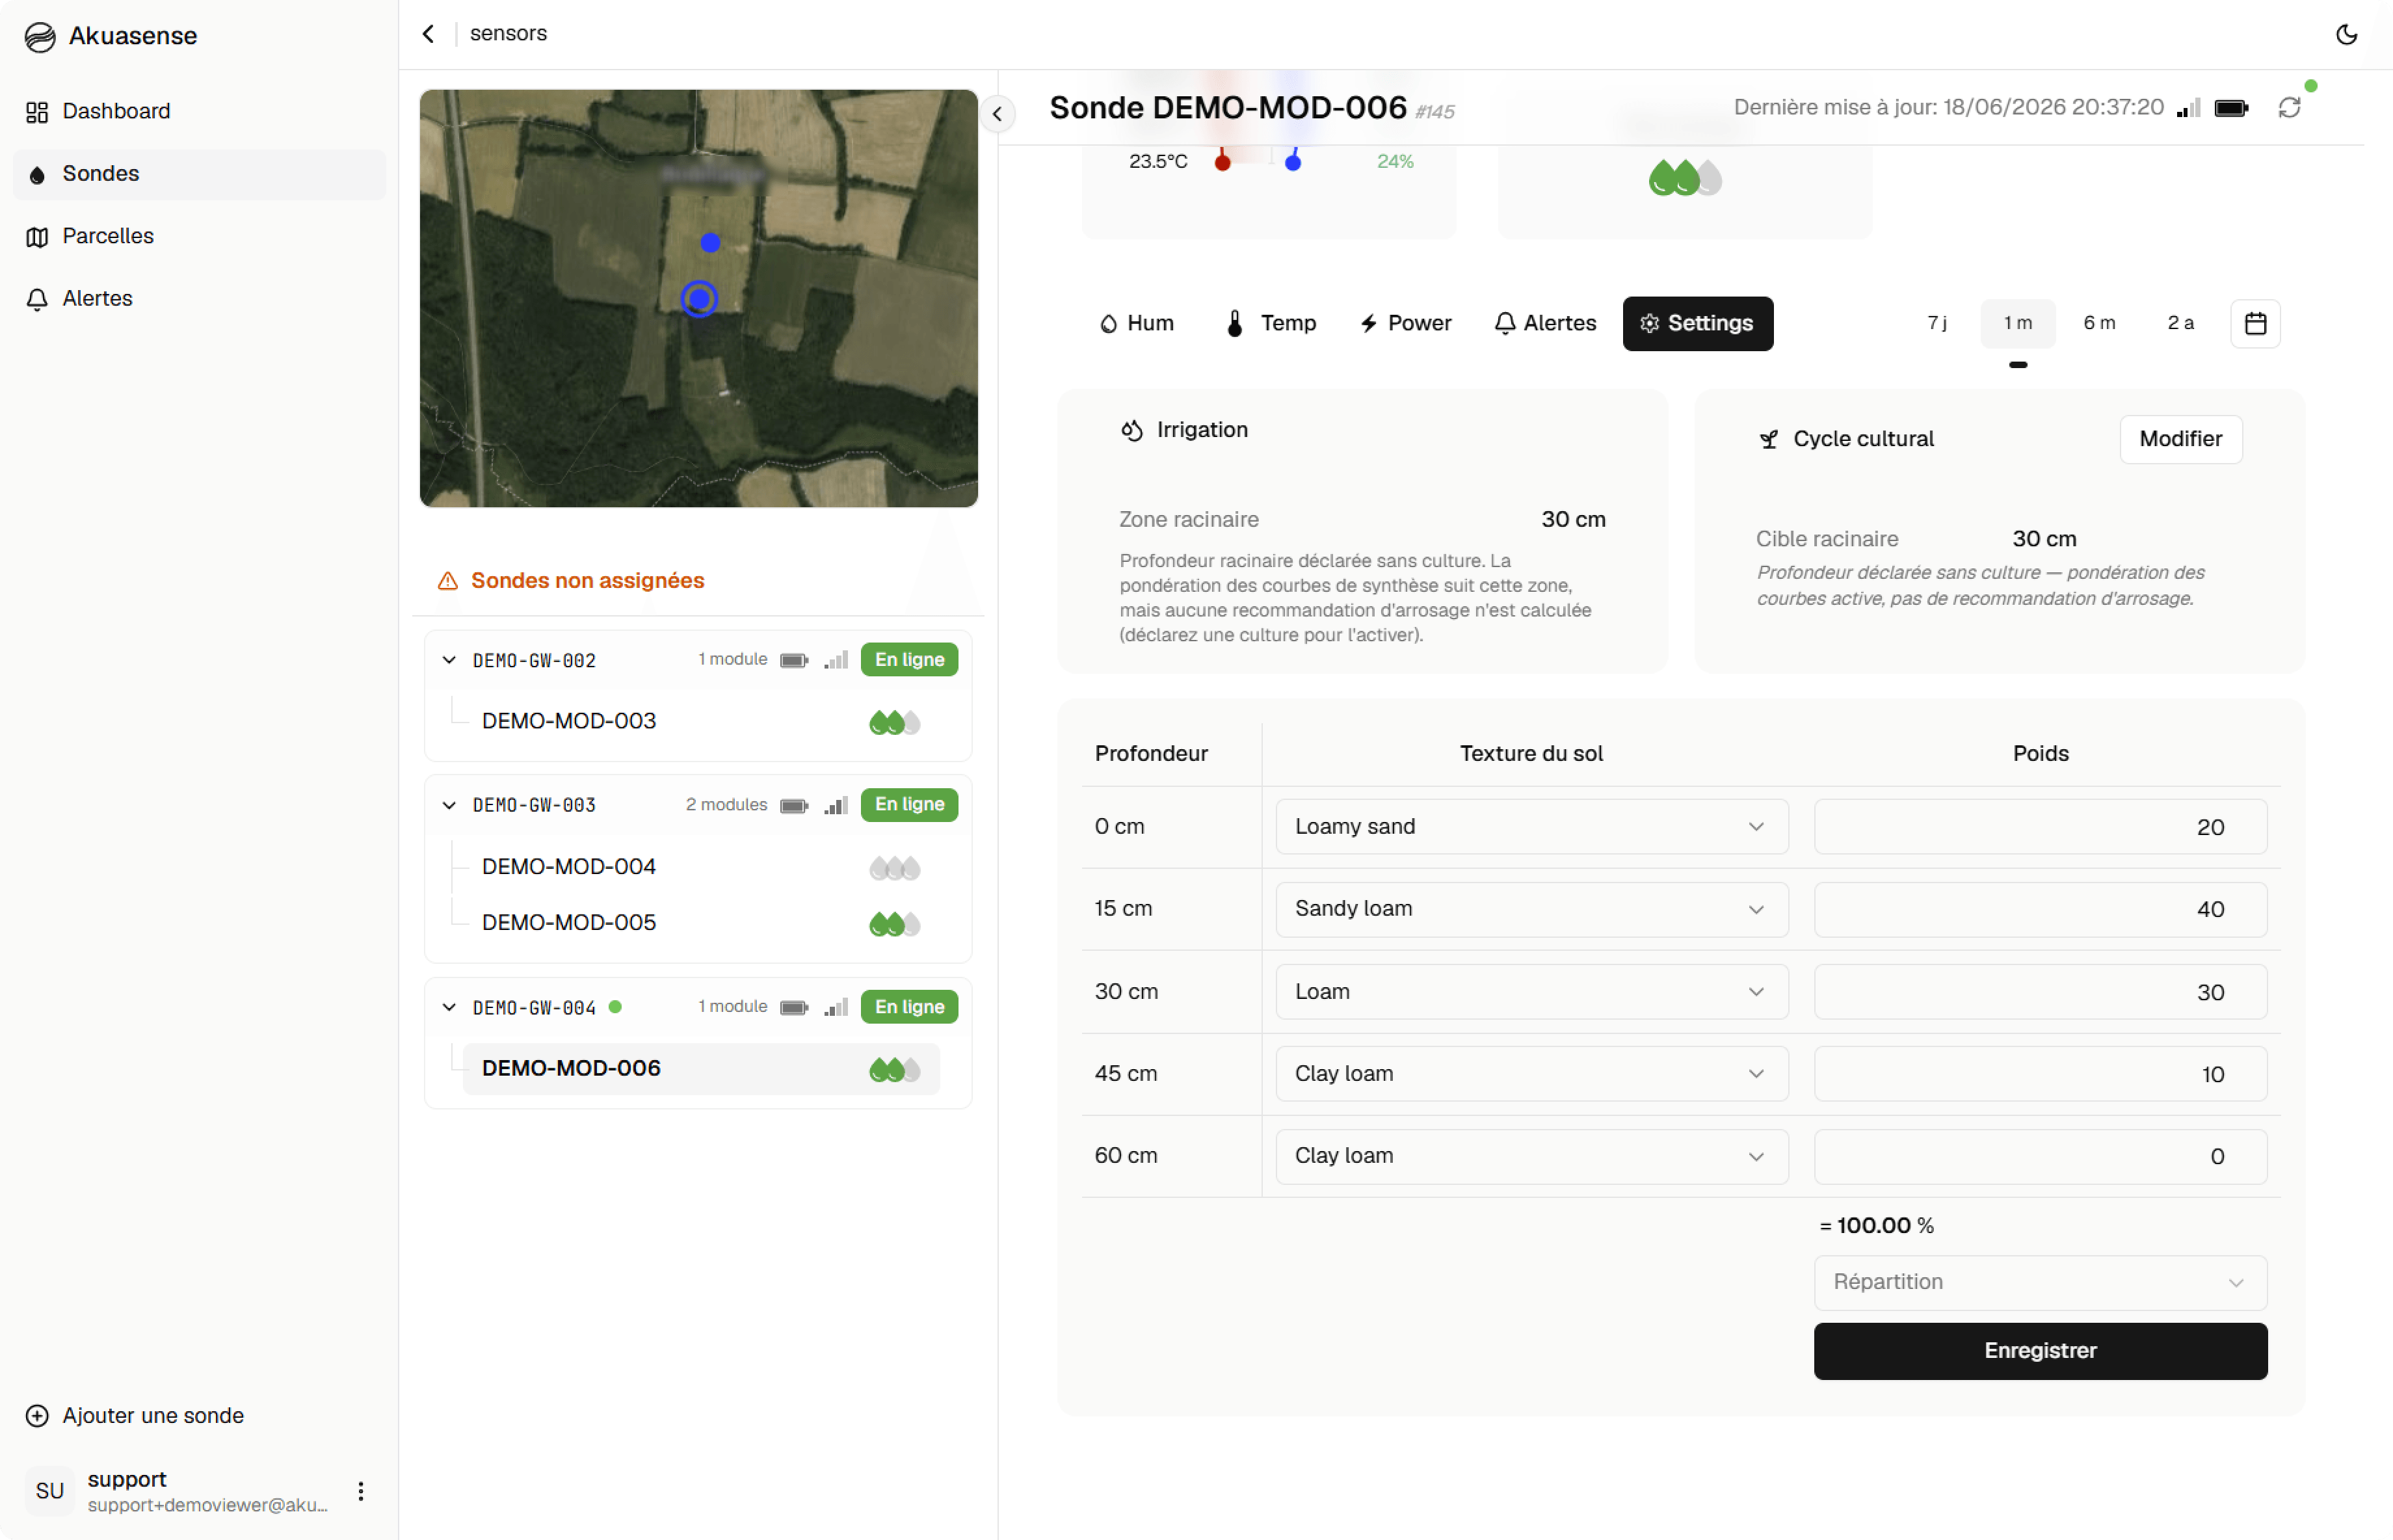Click the Enregistrer button
The height and width of the screenshot is (1540, 2393).
click(2040, 1351)
